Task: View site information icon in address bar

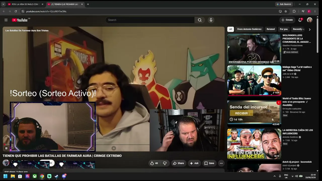Action: tap(23, 11)
